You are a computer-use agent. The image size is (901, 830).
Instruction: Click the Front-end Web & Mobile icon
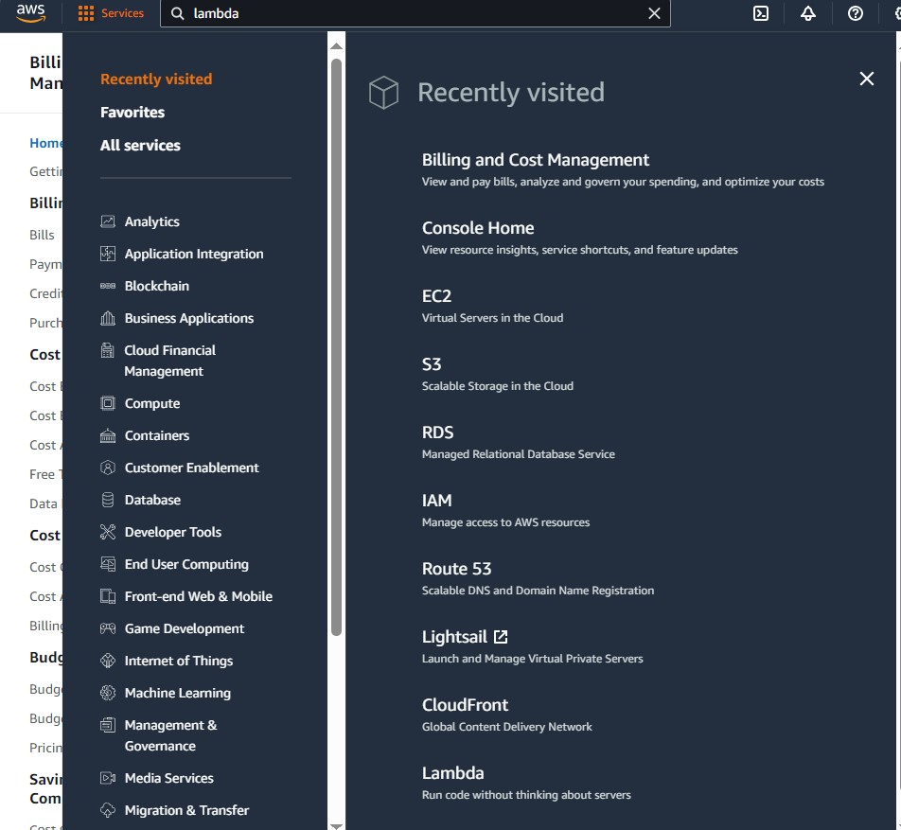[x=108, y=596]
